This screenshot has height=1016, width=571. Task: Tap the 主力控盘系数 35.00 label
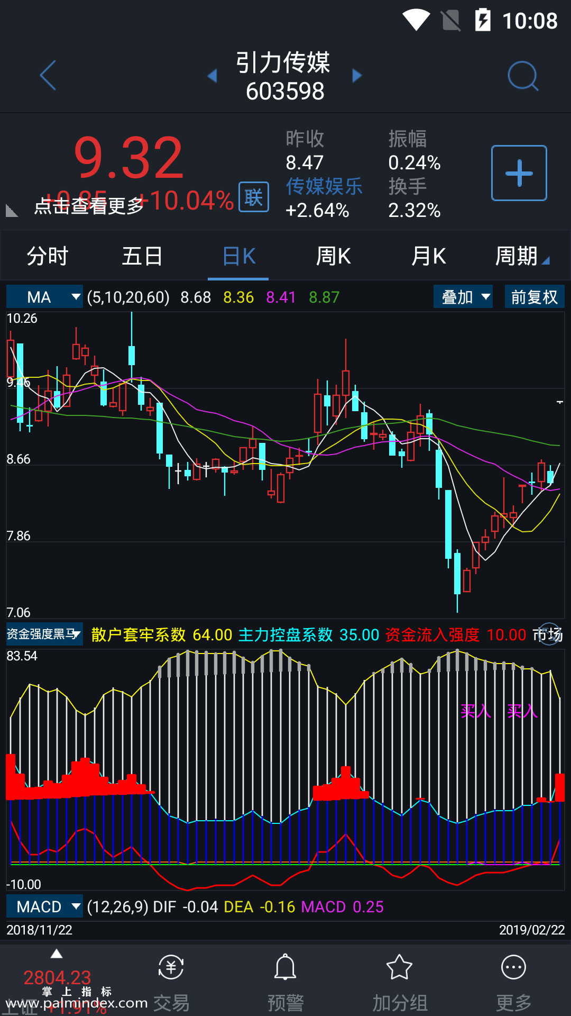click(x=309, y=634)
